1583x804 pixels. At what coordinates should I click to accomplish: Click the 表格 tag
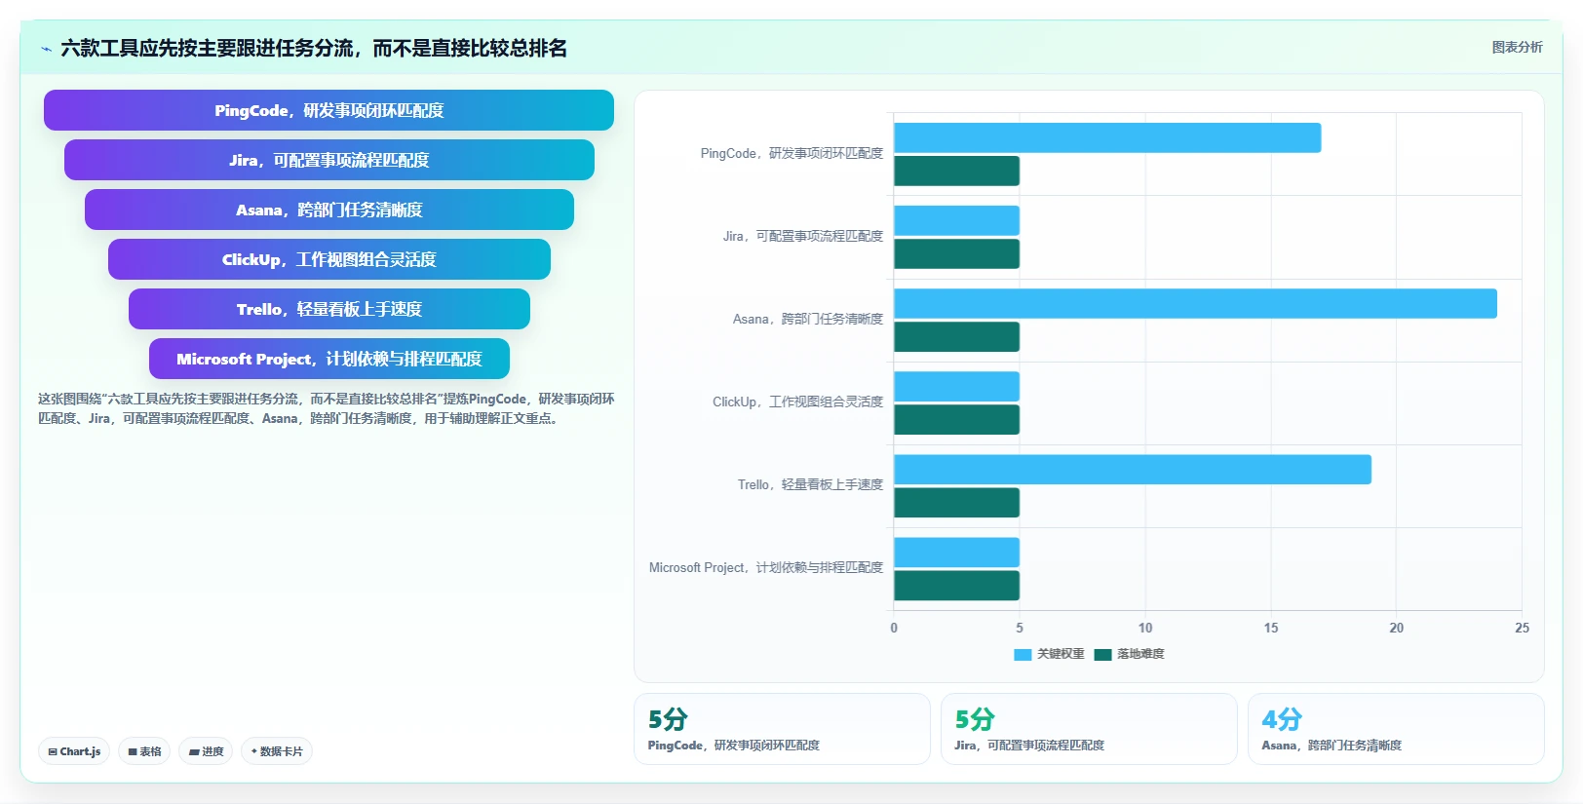pos(144,751)
